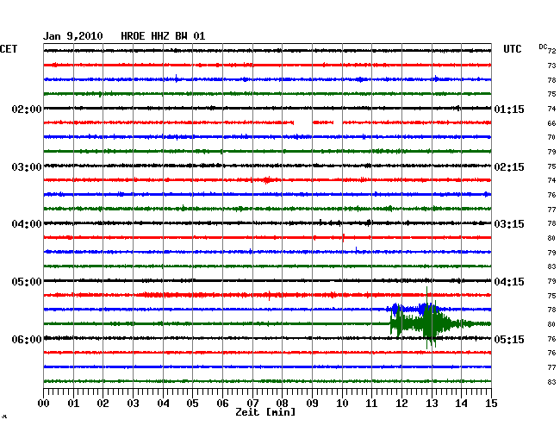Click the UTC time zone label
Image resolution: width=560 pixels, height=426 pixels.
512,49
